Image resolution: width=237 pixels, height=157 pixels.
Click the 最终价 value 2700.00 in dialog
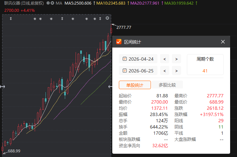click(159, 102)
